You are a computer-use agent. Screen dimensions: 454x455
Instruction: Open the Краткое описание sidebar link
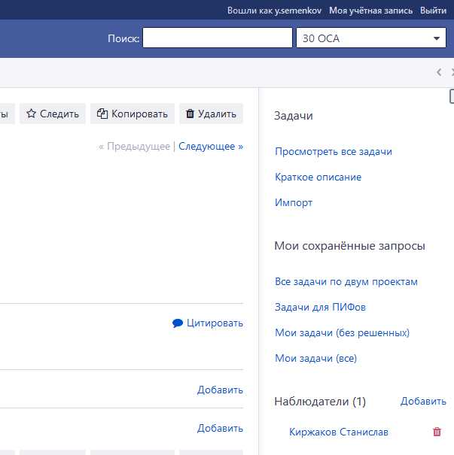pyautogui.click(x=318, y=177)
